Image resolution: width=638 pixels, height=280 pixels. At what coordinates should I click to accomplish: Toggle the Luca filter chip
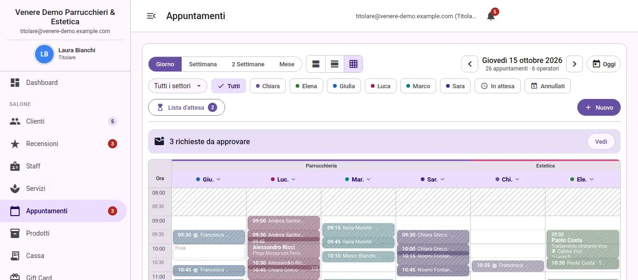(x=381, y=86)
